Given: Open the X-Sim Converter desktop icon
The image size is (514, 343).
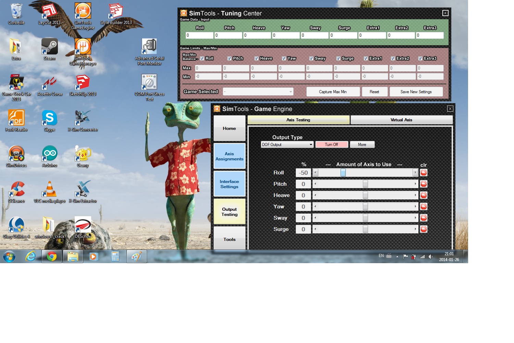Looking at the screenshot, I should coord(83,121).
